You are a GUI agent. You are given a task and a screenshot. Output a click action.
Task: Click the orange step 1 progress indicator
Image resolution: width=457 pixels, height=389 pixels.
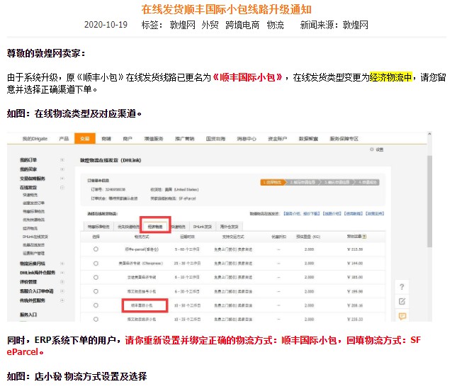(273, 182)
